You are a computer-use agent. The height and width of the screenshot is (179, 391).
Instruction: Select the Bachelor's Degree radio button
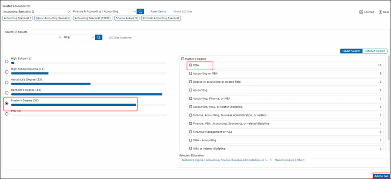[7, 93]
